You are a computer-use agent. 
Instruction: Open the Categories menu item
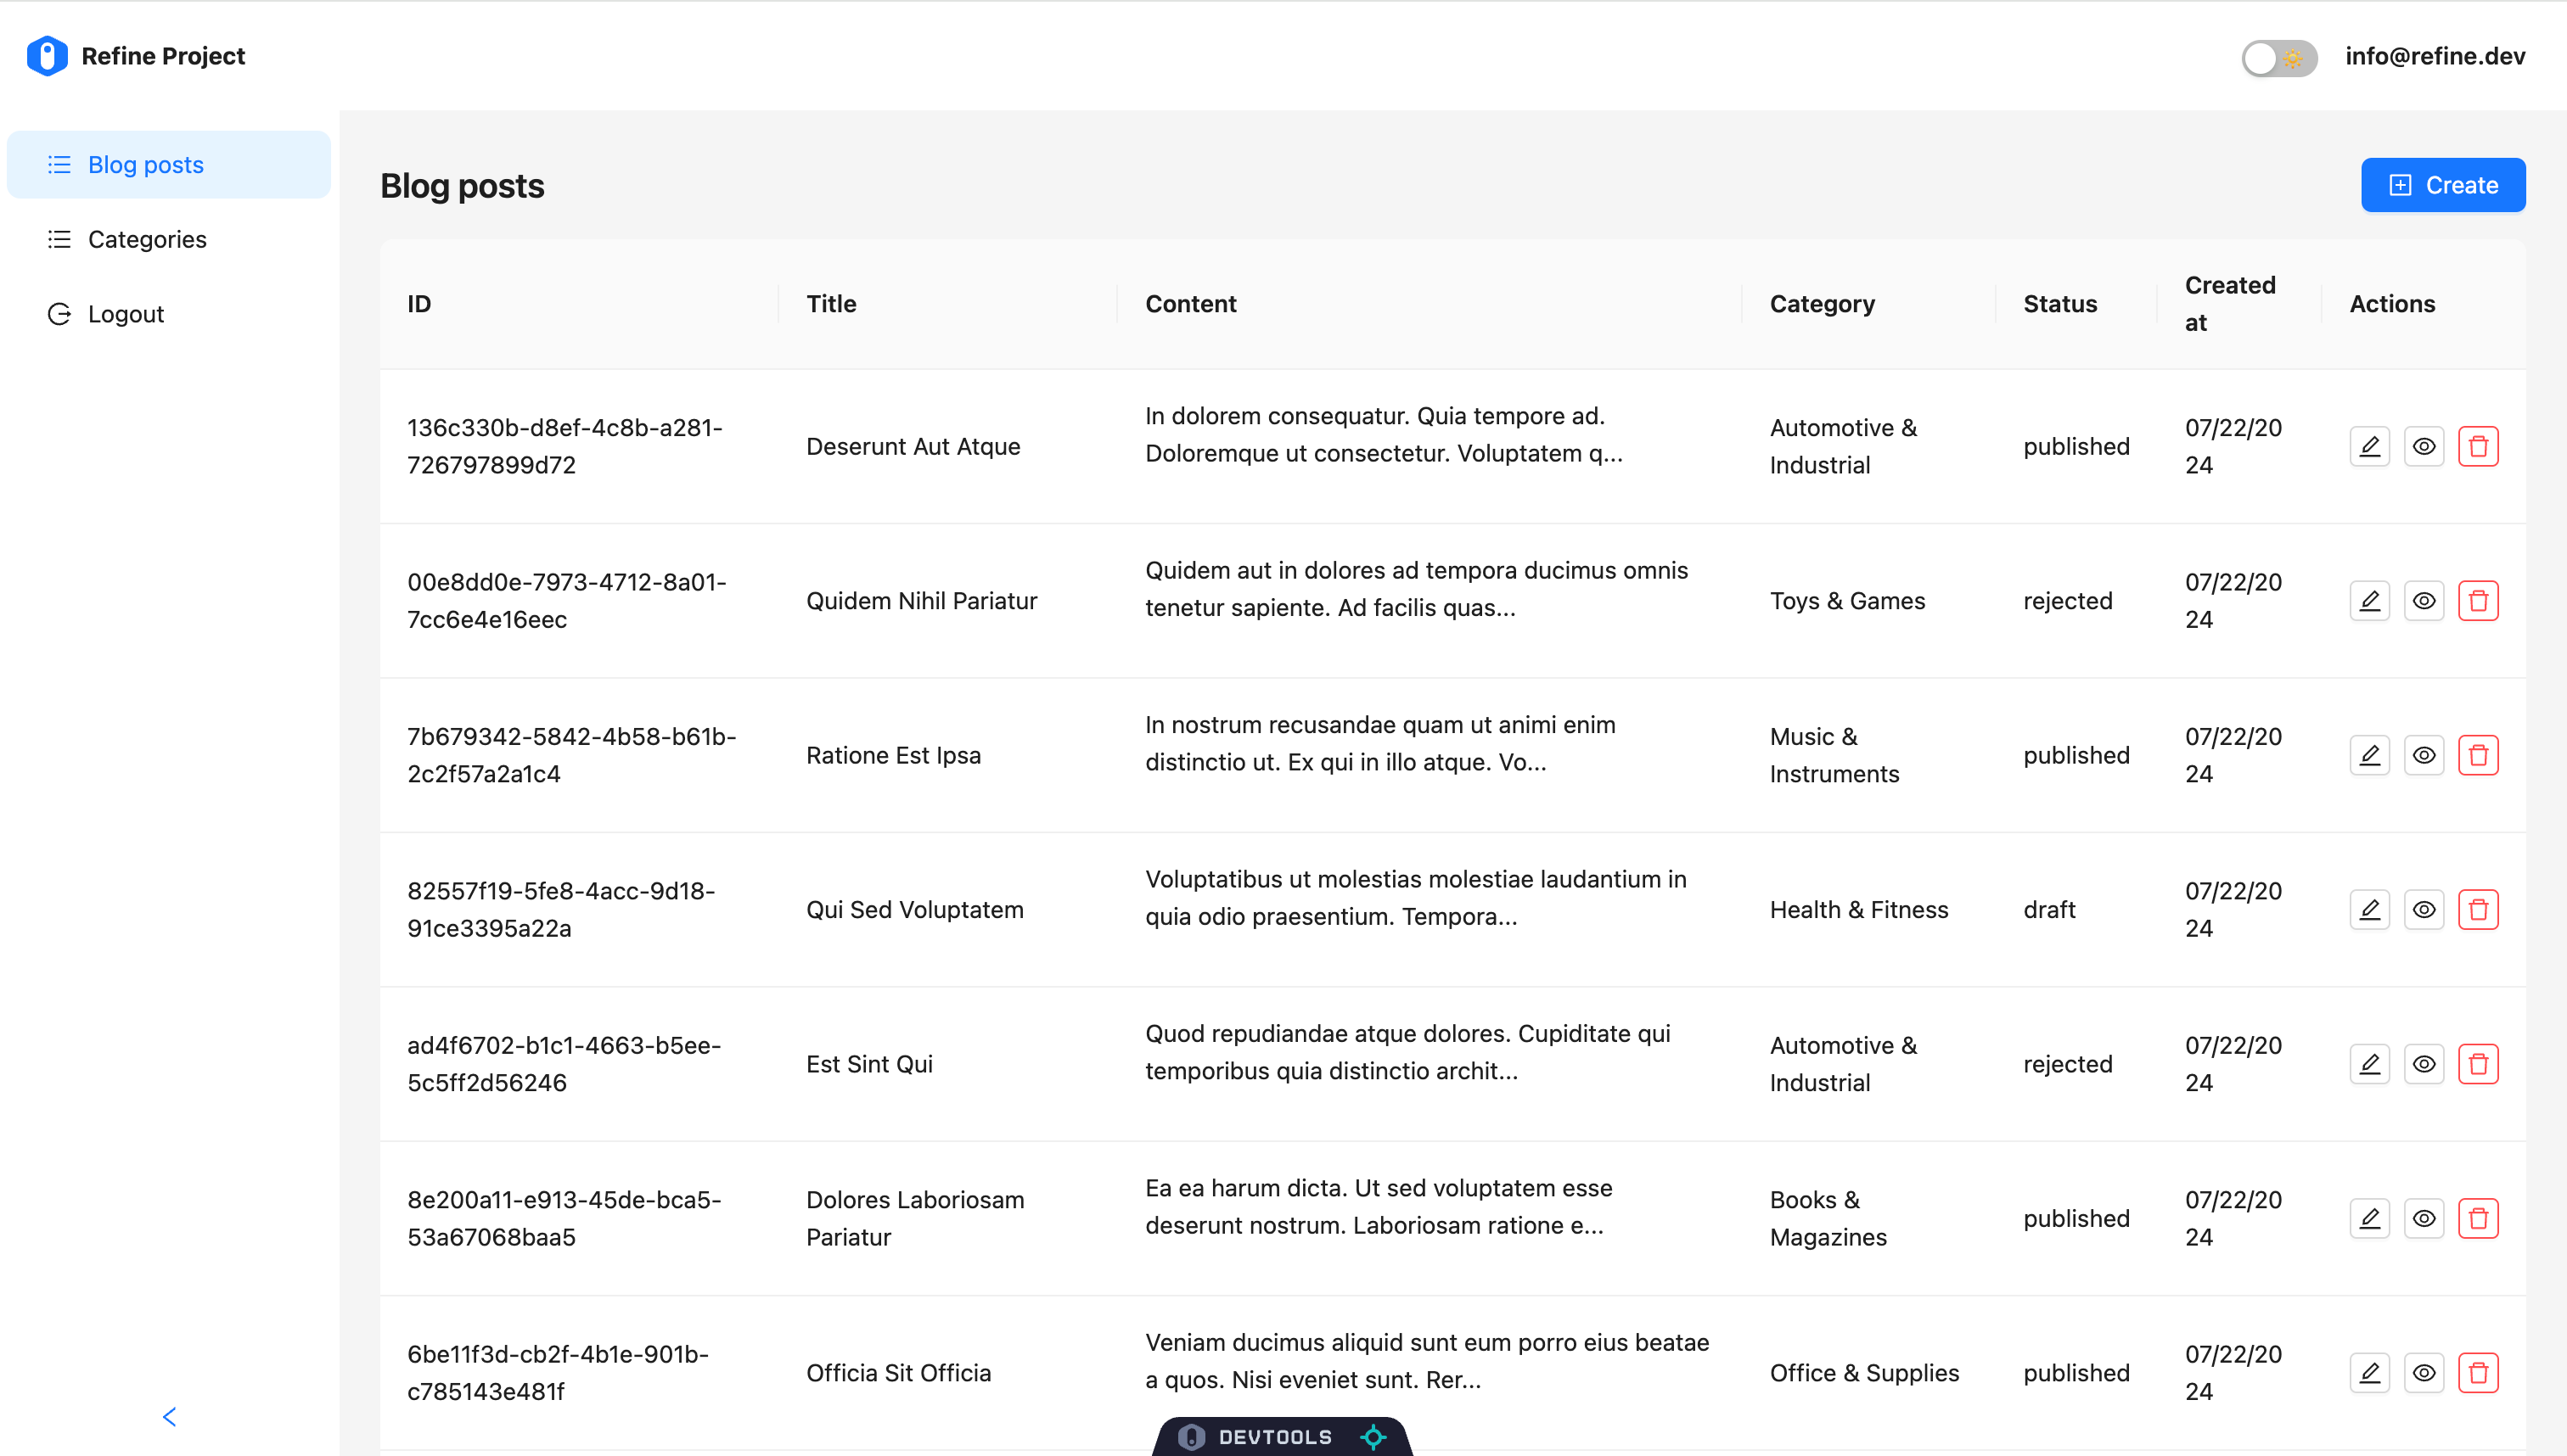(x=168, y=239)
